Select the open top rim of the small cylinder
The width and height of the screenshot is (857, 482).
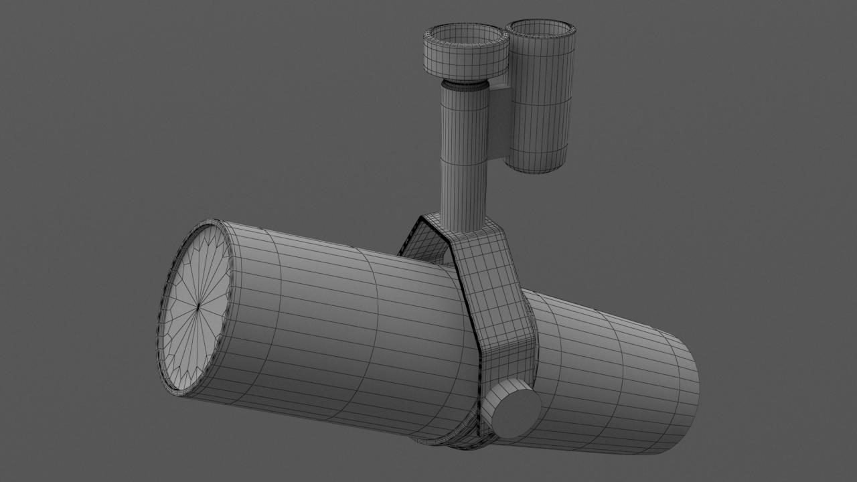[x=540, y=28]
